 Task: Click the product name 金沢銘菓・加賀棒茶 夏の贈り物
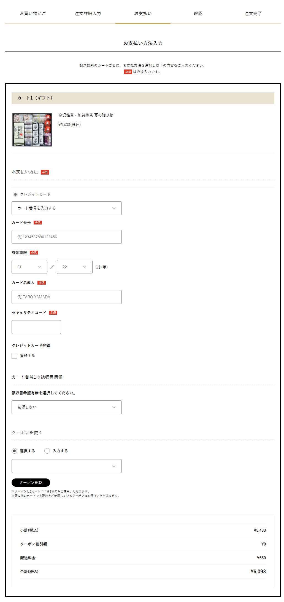tap(86, 115)
